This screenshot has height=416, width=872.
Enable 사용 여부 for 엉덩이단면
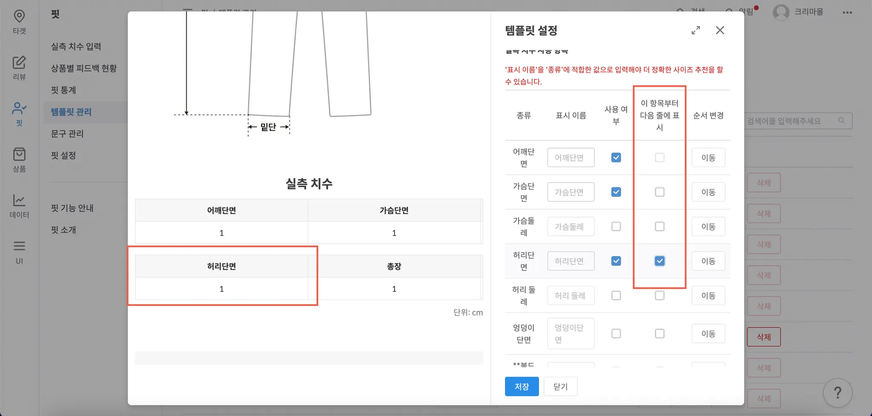pos(616,333)
